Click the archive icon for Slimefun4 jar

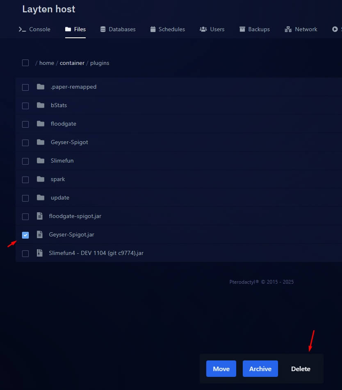[40, 253]
